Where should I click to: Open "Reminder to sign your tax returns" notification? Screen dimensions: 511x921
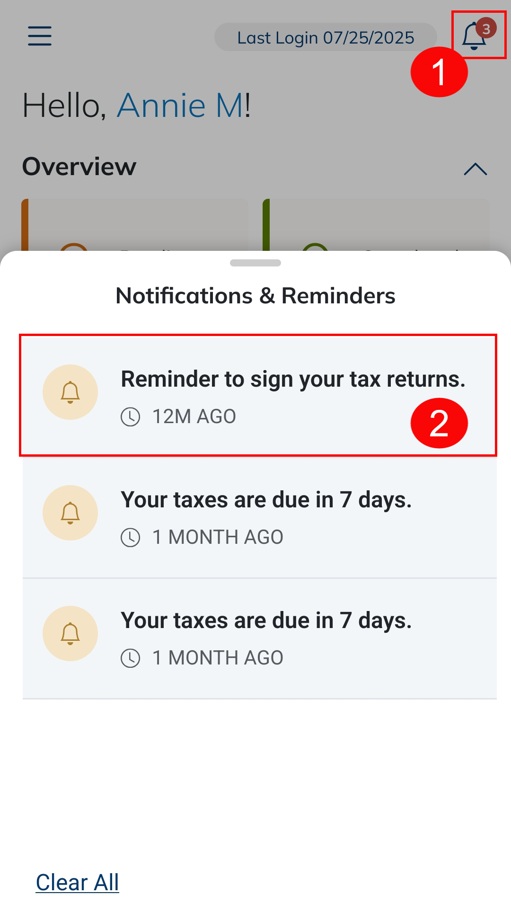293,379
